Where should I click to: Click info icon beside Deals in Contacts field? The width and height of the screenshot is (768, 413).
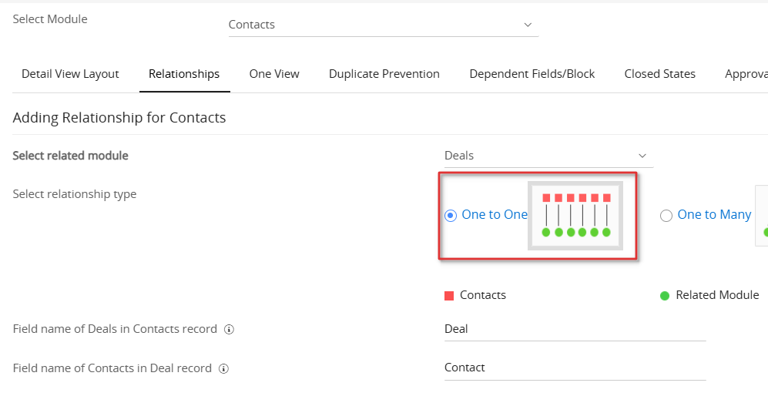click(x=229, y=330)
